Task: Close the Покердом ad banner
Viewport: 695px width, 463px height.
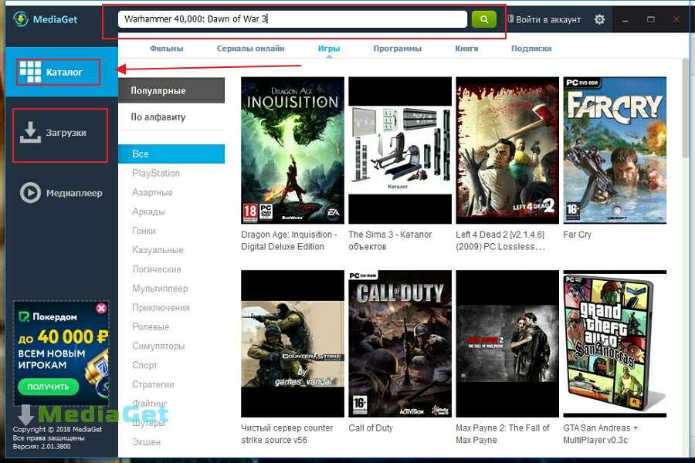Action: coord(101,308)
